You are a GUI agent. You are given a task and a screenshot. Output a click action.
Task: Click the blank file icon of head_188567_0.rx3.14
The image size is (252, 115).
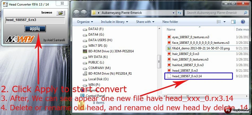(169, 76)
